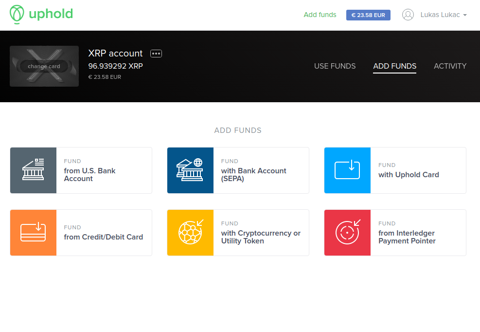Switch to the USE FUNDS tab
The width and height of the screenshot is (480, 332).
(x=335, y=66)
